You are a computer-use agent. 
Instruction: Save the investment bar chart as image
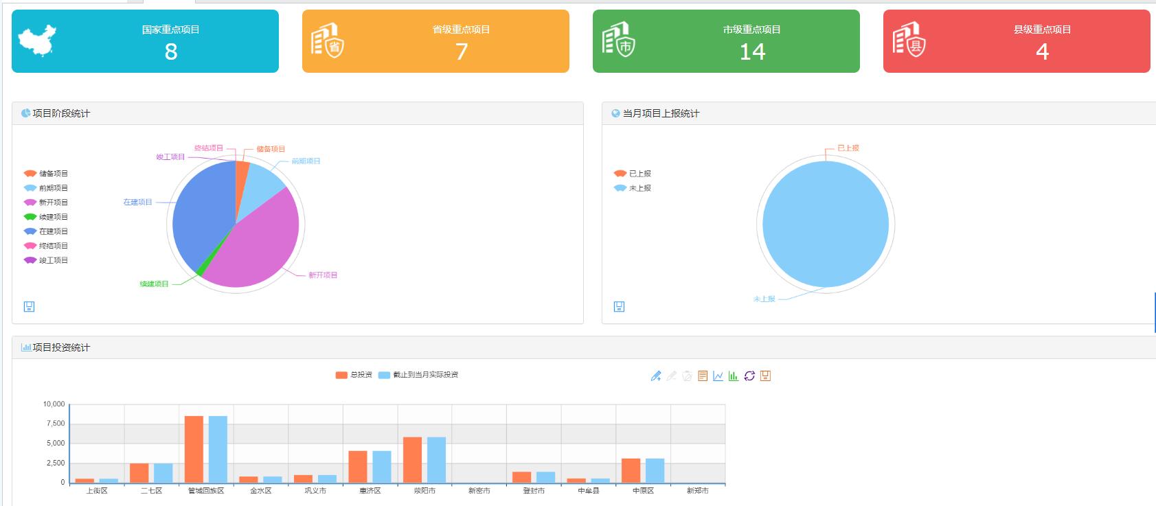[765, 376]
